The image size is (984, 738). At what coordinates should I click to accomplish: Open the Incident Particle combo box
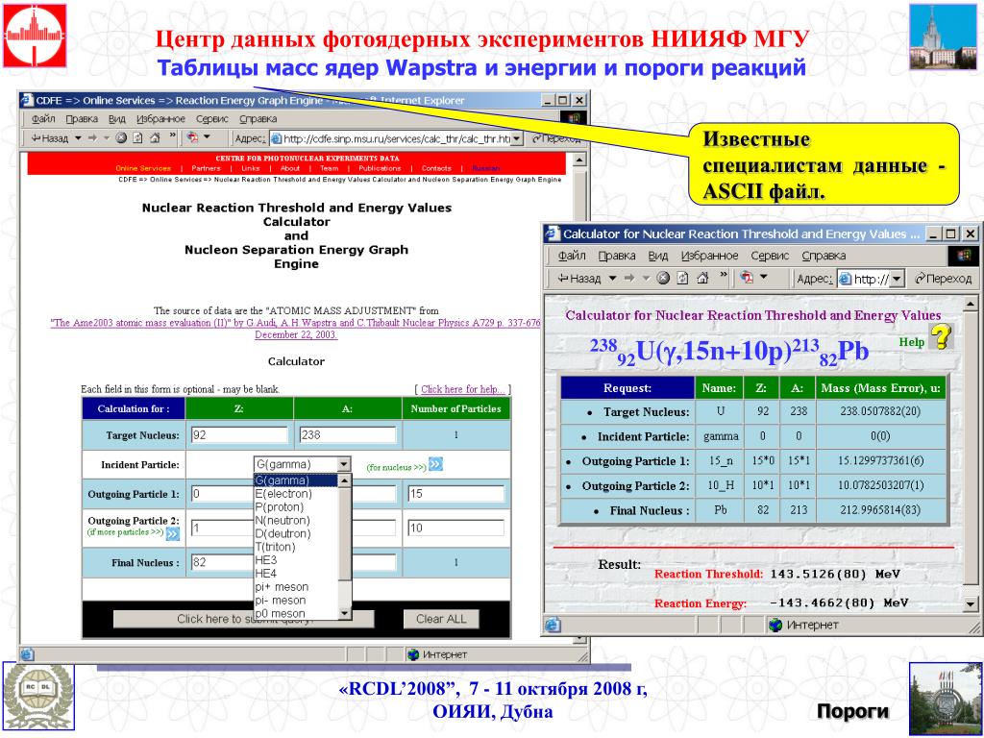click(x=303, y=464)
